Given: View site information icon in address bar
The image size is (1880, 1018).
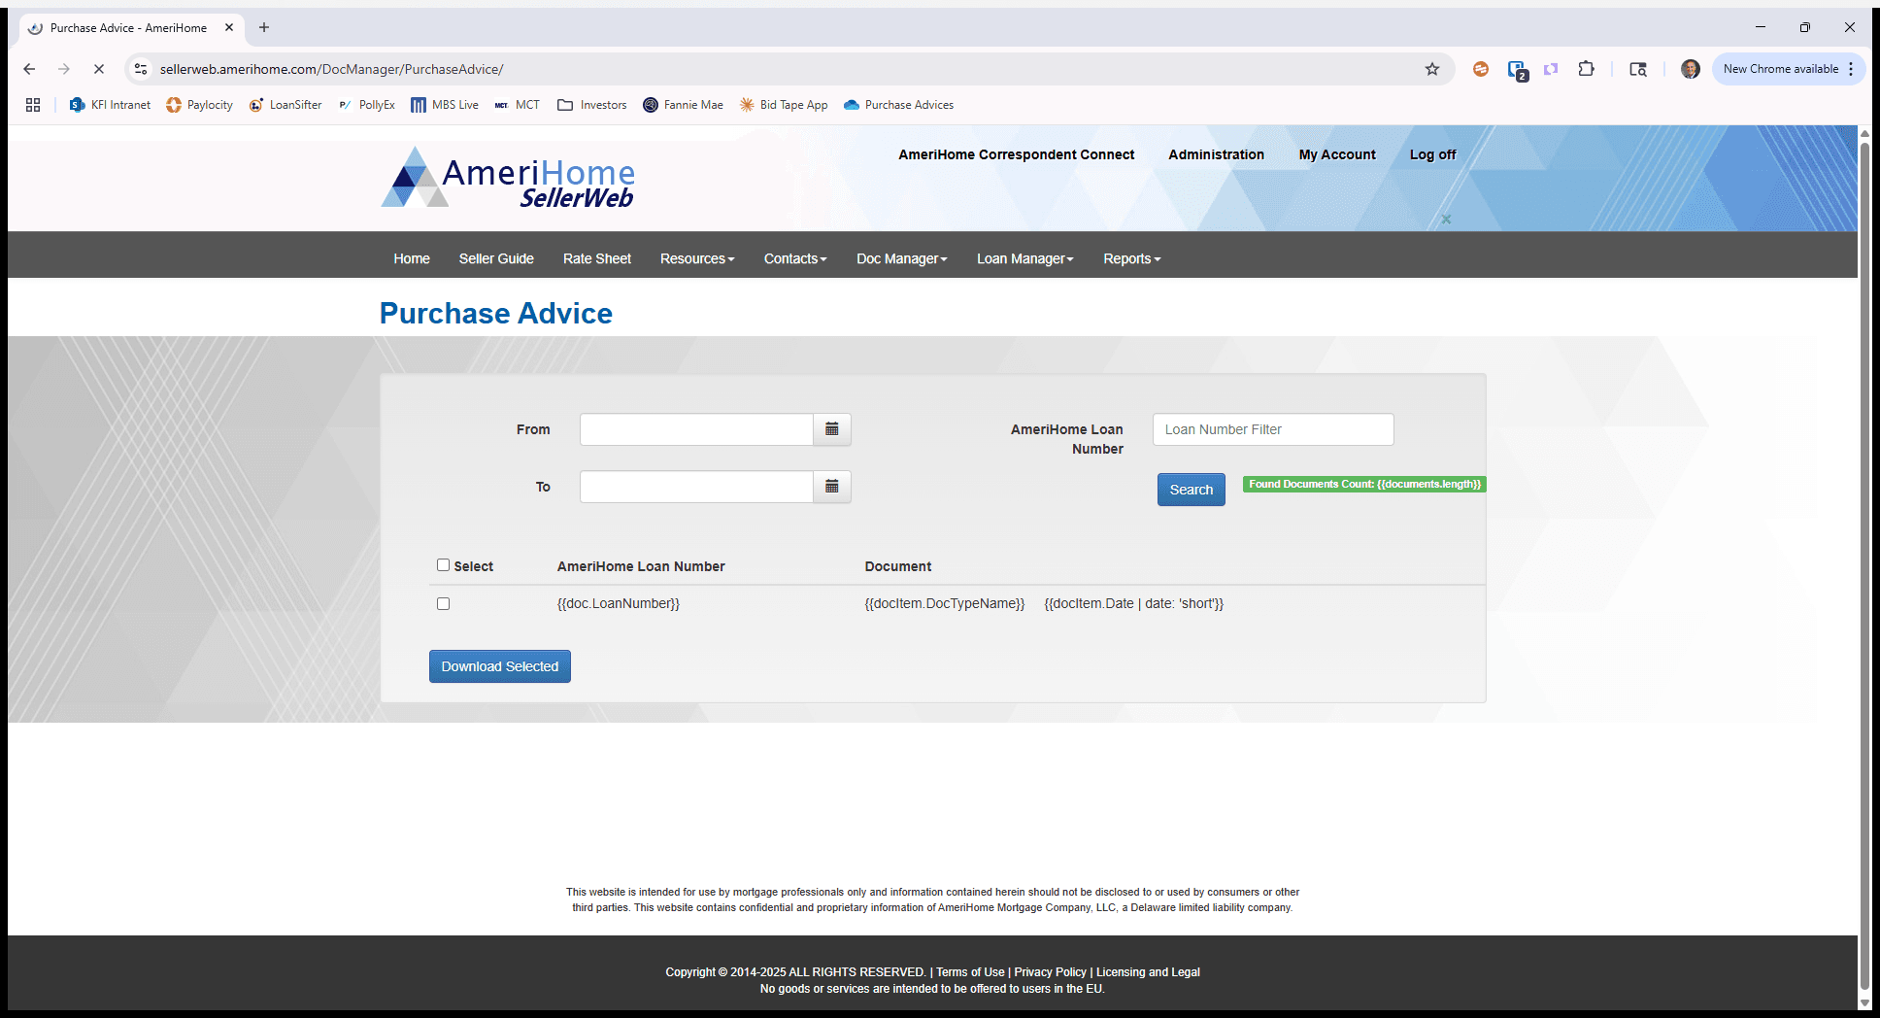Looking at the screenshot, I should click(141, 69).
